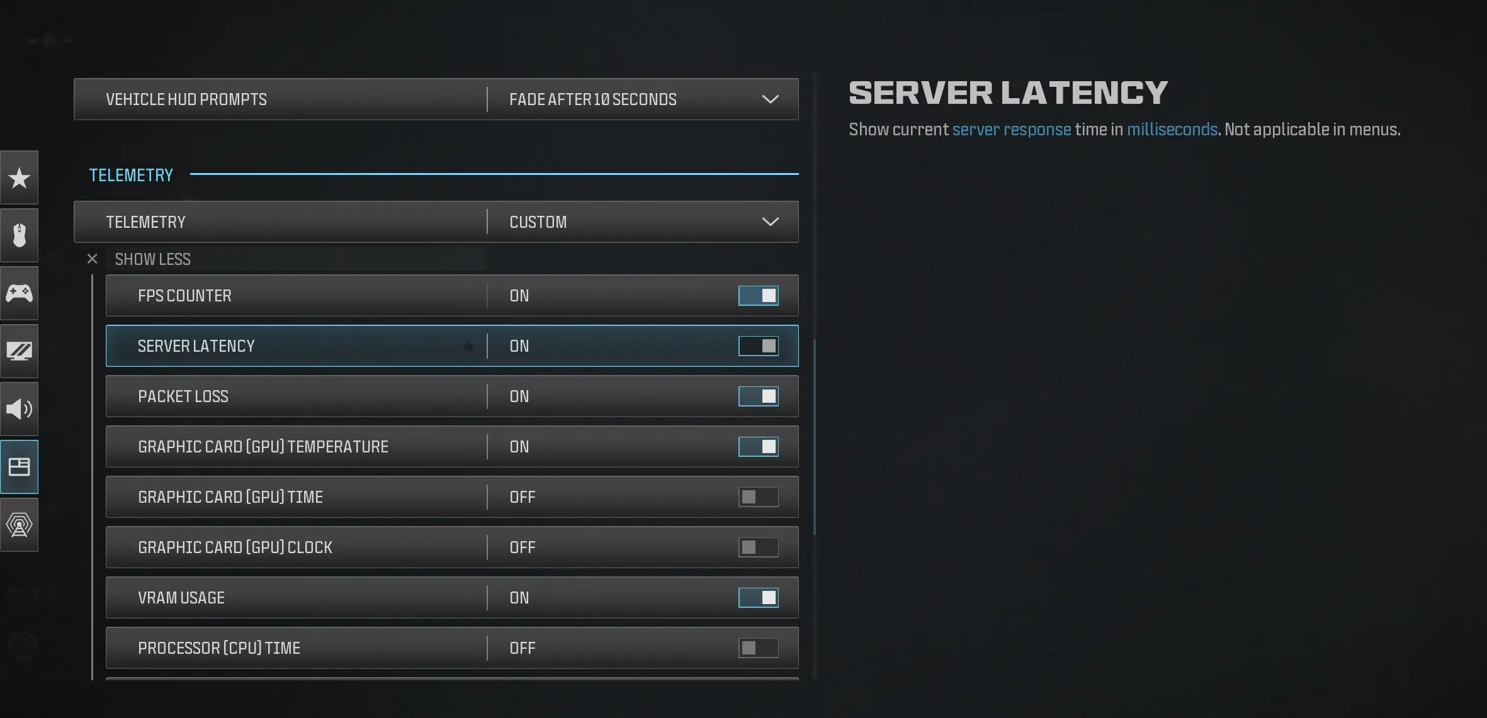Screen dimensions: 1487x718
Task: Open Controller settings via gamepad icon
Action: point(19,293)
